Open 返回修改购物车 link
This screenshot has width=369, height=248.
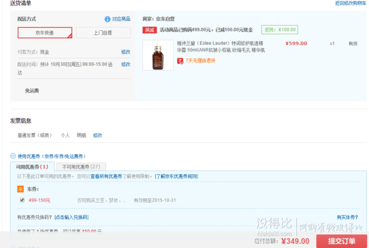[x=350, y=3]
